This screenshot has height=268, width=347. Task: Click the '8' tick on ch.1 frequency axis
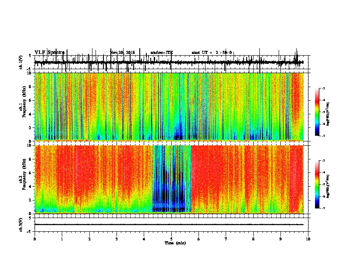31,87
